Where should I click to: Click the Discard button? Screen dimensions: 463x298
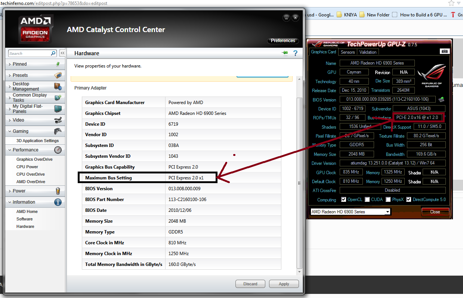[250, 284]
